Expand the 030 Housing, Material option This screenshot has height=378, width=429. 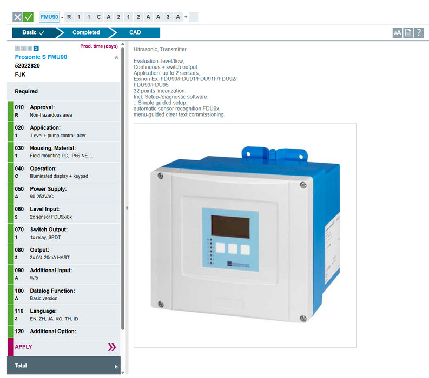click(64, 152)
